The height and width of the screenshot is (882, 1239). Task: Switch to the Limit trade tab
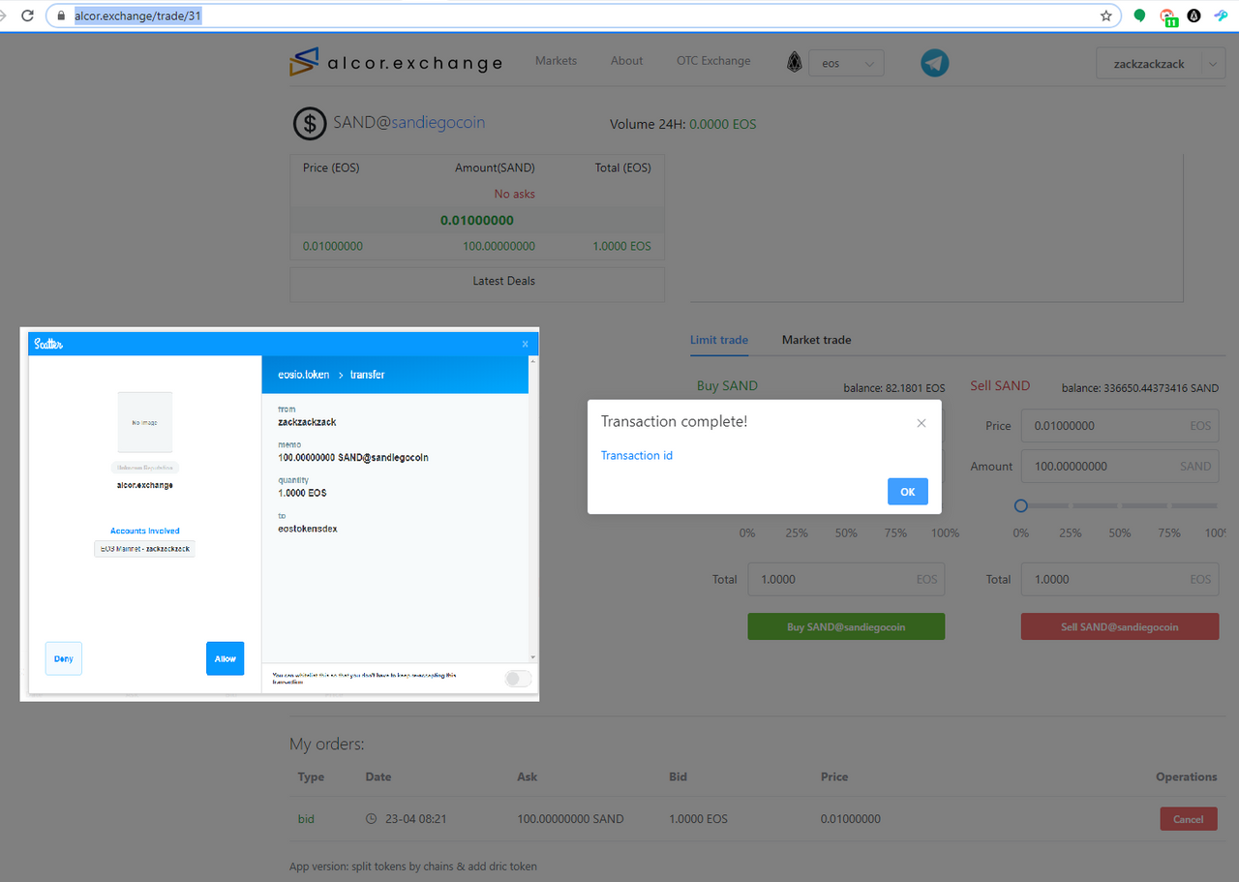click(x=719, y=340)
